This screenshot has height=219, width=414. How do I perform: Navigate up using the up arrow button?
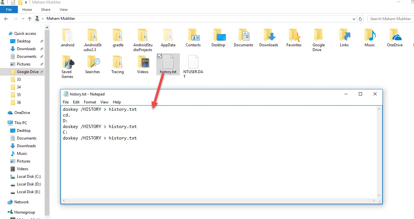[29, 19]
